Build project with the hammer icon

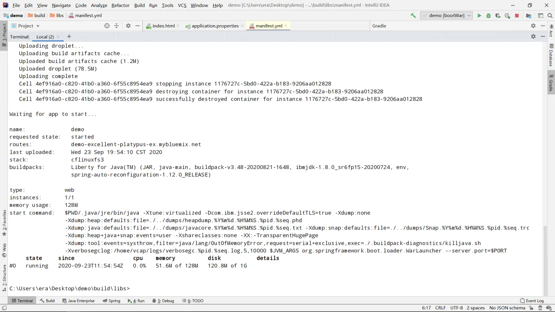pos(413,16)
